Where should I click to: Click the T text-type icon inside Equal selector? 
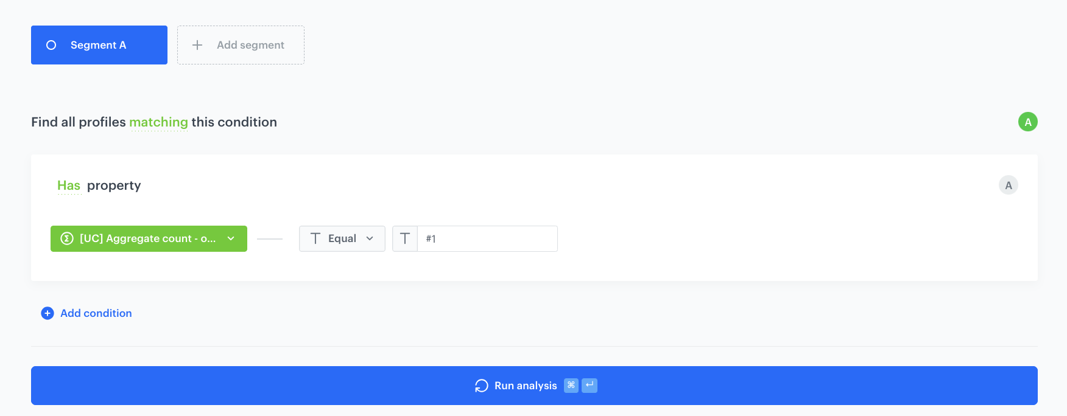tap(315, 239)
